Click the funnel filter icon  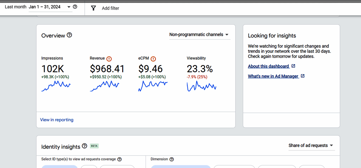click(x=94, y=8)
